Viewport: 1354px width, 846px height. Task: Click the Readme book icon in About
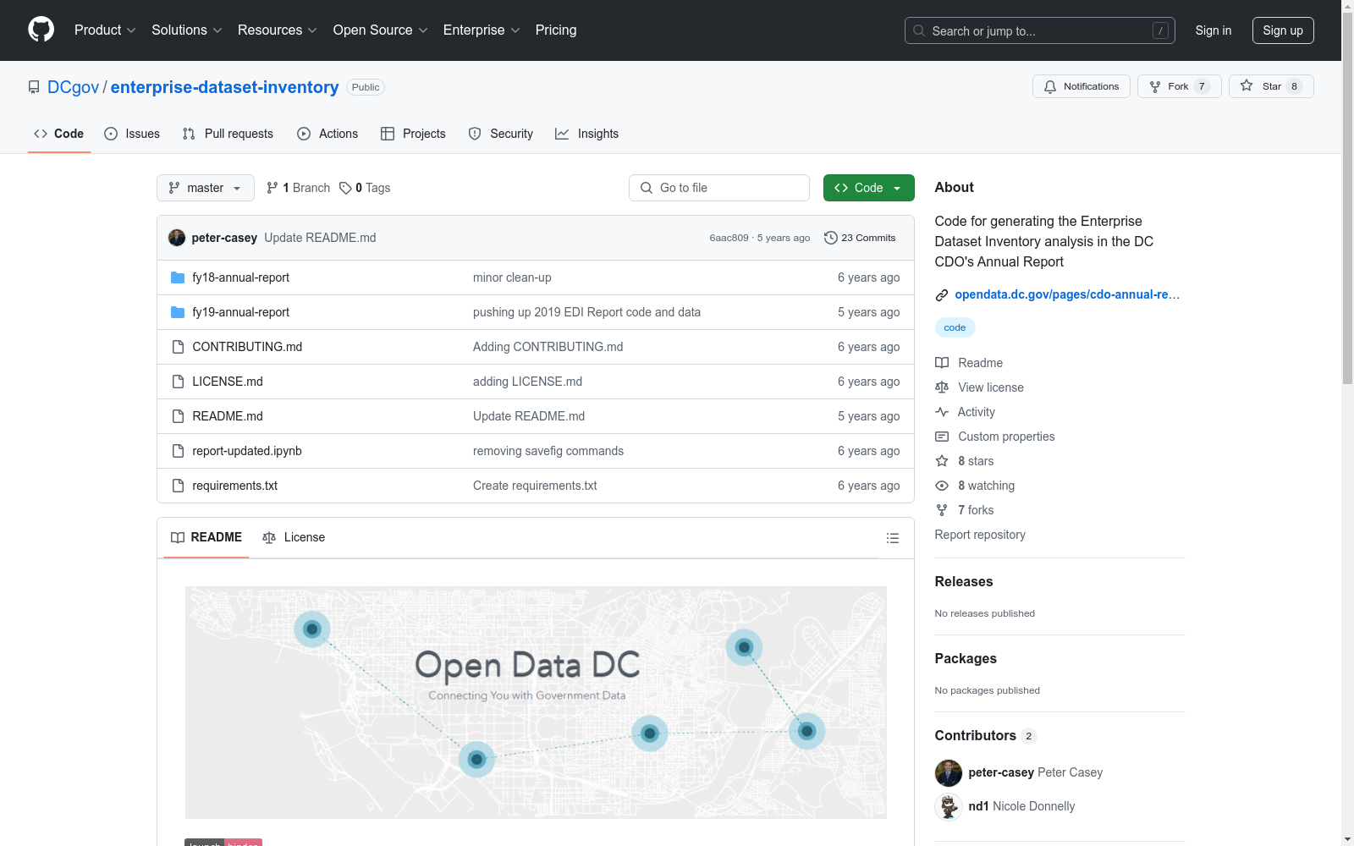(x=942, y=363)
